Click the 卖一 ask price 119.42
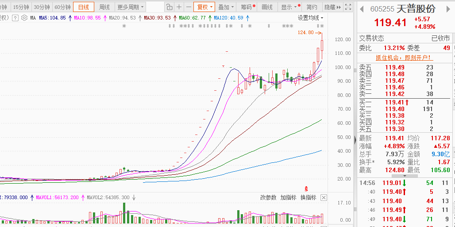The image size is (455, 227). (395, 94)
